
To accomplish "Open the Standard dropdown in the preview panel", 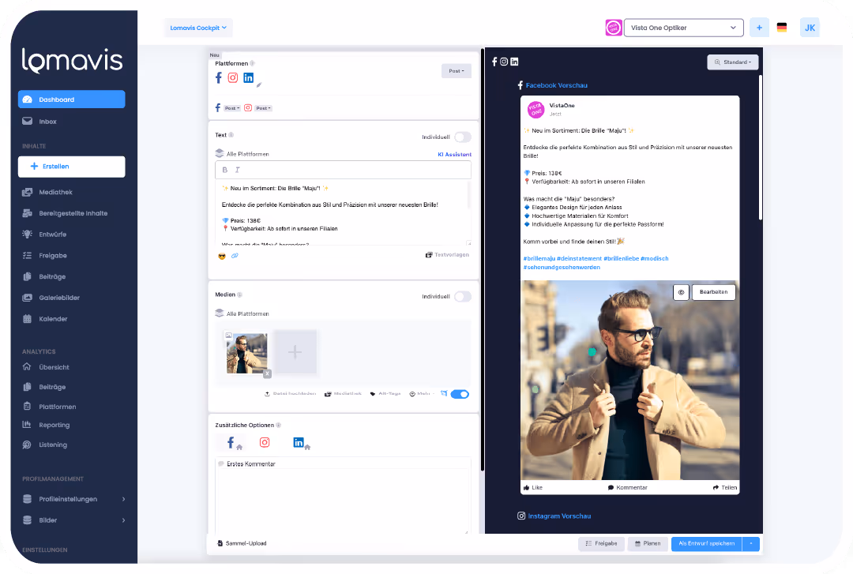I will point(733,62).
